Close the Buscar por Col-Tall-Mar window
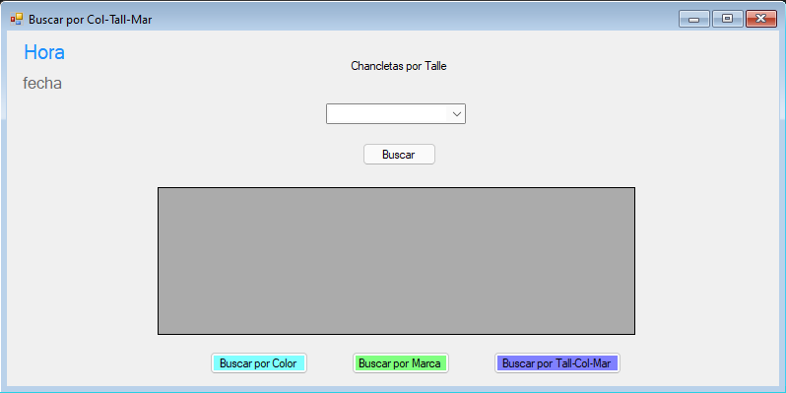The image size is (786, 393). (760, 19)
